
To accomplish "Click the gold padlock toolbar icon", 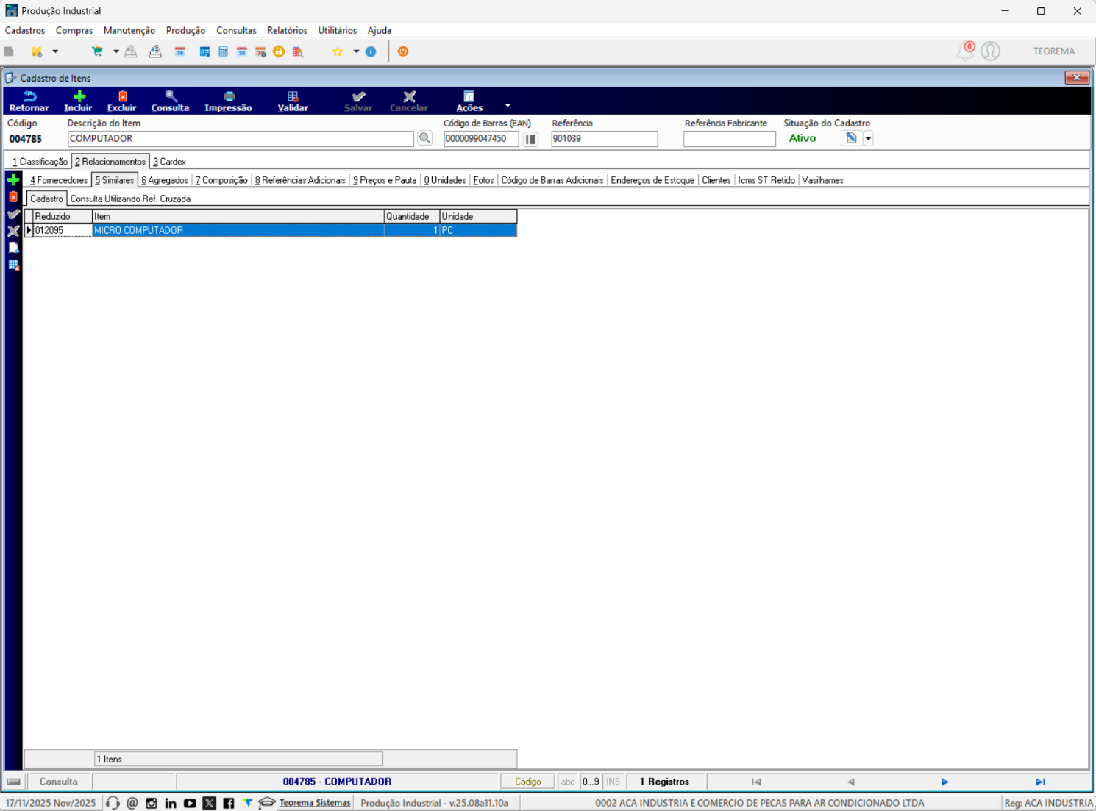I will (x=279, y=51).
